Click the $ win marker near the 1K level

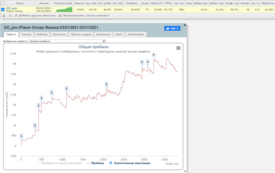click(35, 126)
